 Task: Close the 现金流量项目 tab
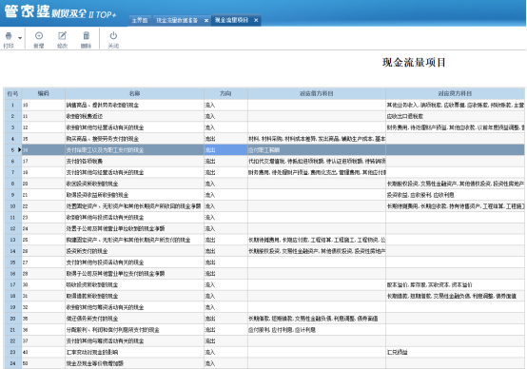[x=256, y=20]
